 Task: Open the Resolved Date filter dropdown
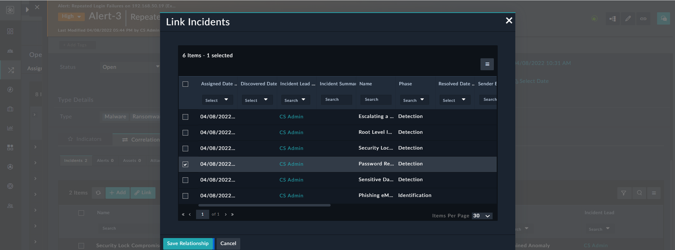click(x=454, y=100)
